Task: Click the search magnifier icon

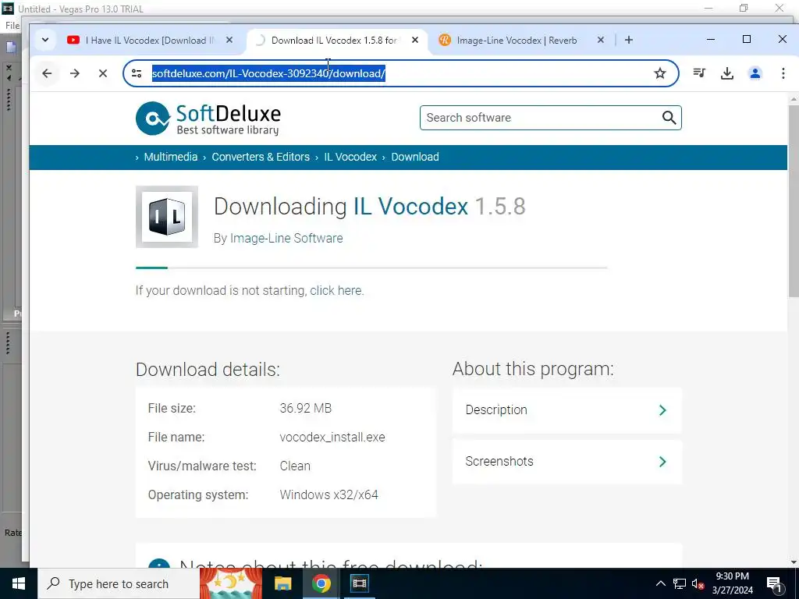Action: point(669,118)
